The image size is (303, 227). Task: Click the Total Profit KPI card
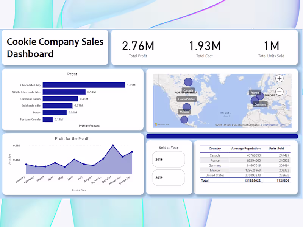click(x=137, y=46)
